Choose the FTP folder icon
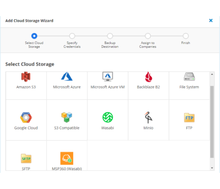Image resolution: width=220 pixels, height=189 pixels. coord(189,118)
